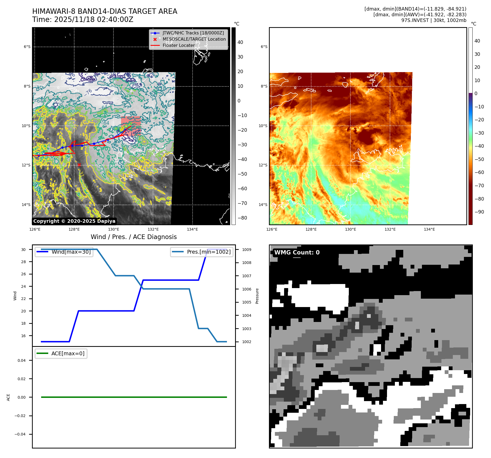Click the 97S.INVEST storm info text
Image resolution: width=491 pixels, height=458 pixels.
click(x=434, y=20)
